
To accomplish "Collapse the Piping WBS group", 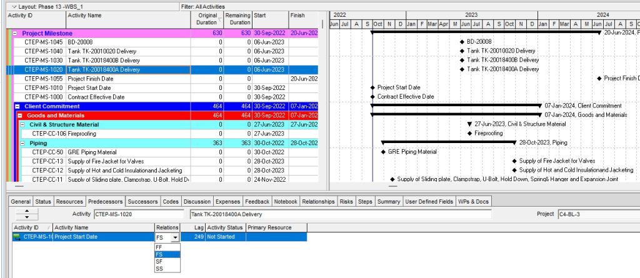I will tap(23, 143).
